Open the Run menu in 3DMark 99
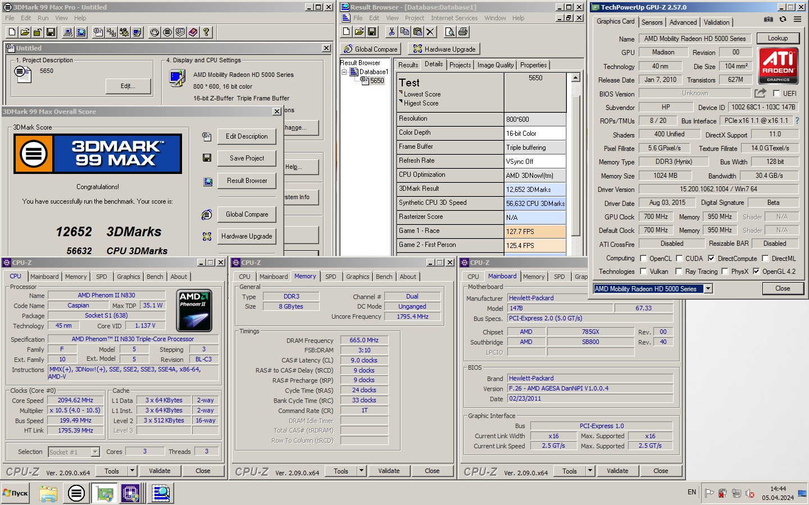The width and height of the screenshot is (809, 505). 43,18
